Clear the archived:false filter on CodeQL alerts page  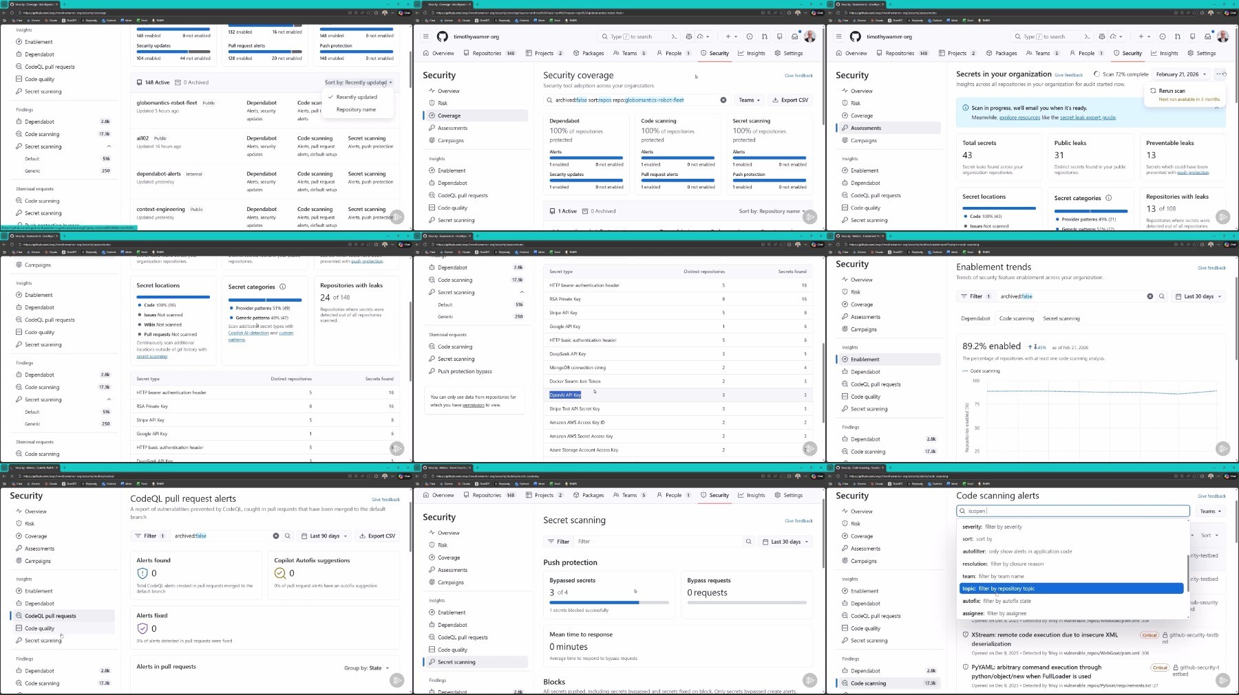point(276,536)
